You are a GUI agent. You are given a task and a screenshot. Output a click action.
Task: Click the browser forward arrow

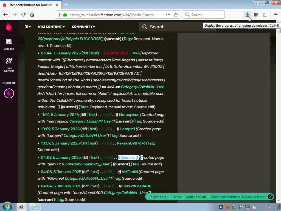(x=15, y=15)
